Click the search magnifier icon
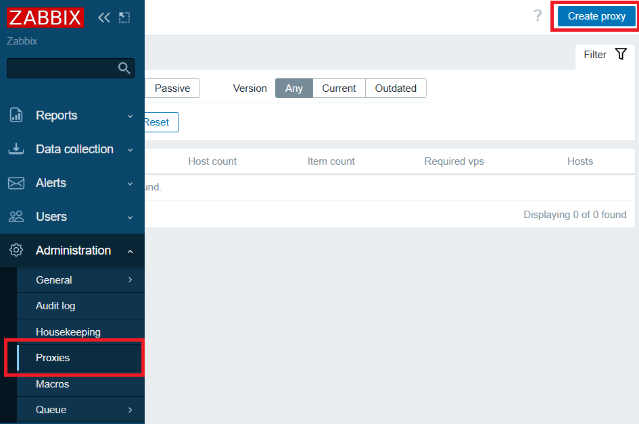The image size is (639, 424). 124,68
